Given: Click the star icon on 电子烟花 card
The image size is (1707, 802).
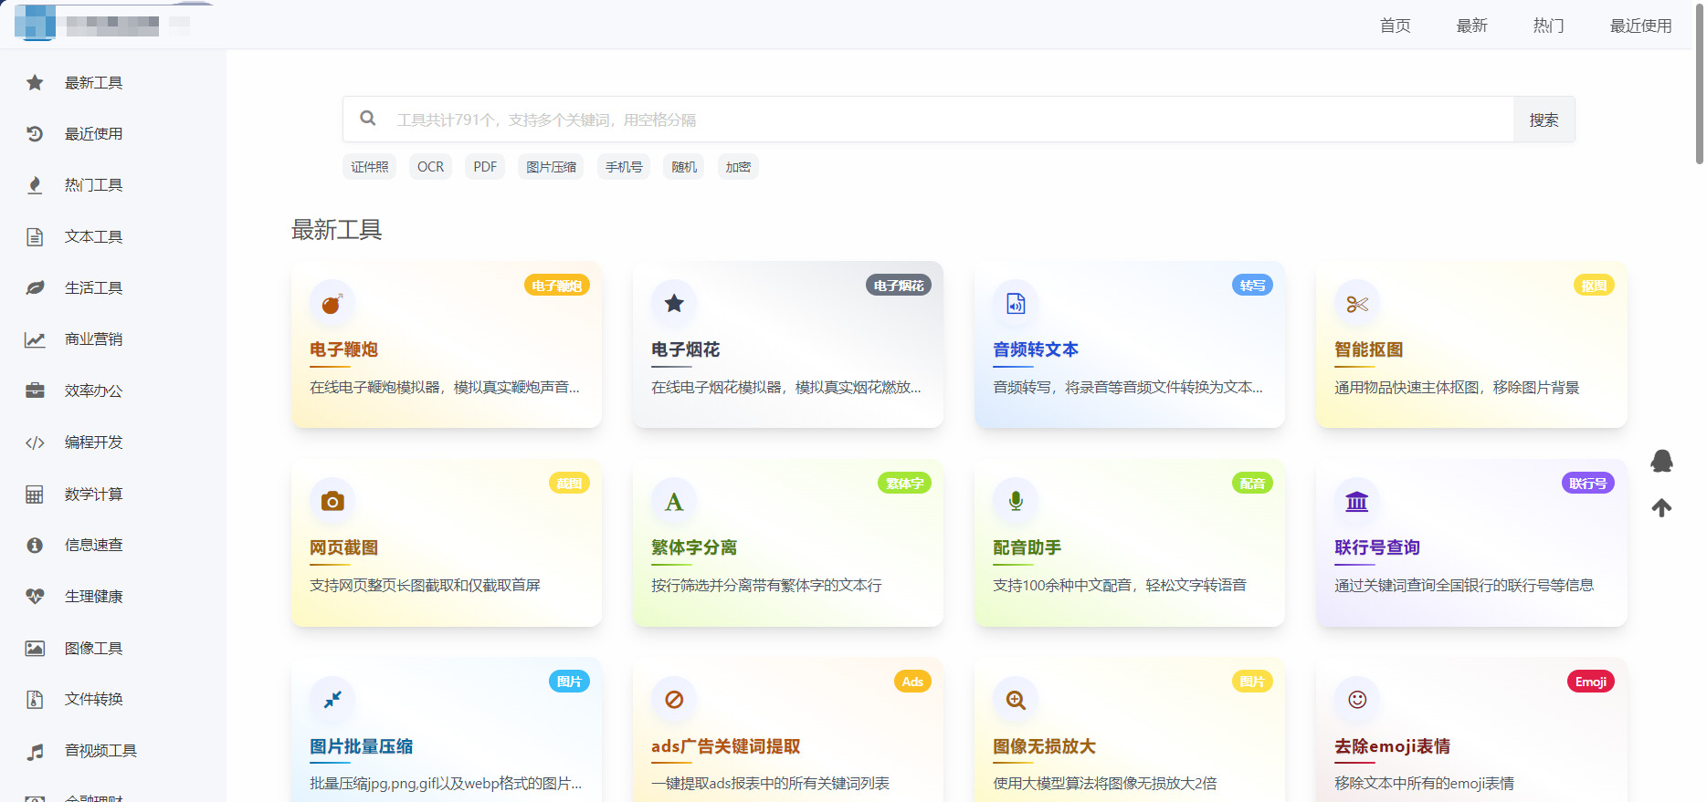Looking at the screenshot, I should tap(674, 304).
